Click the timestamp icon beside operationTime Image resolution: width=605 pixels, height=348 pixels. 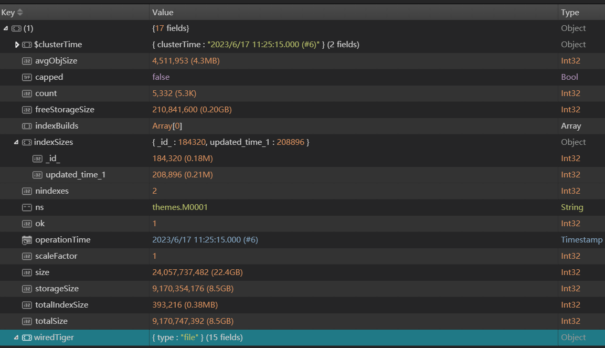27,240
